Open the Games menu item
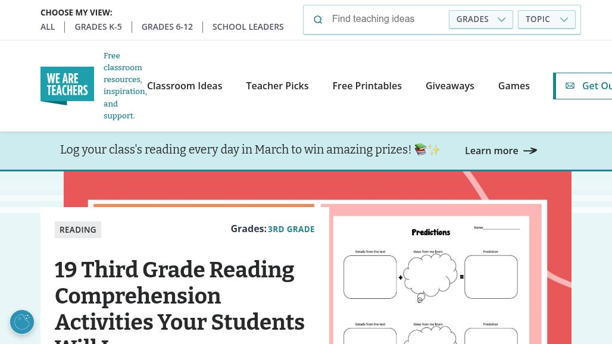 pyautogui.click(x=514, y=86)
